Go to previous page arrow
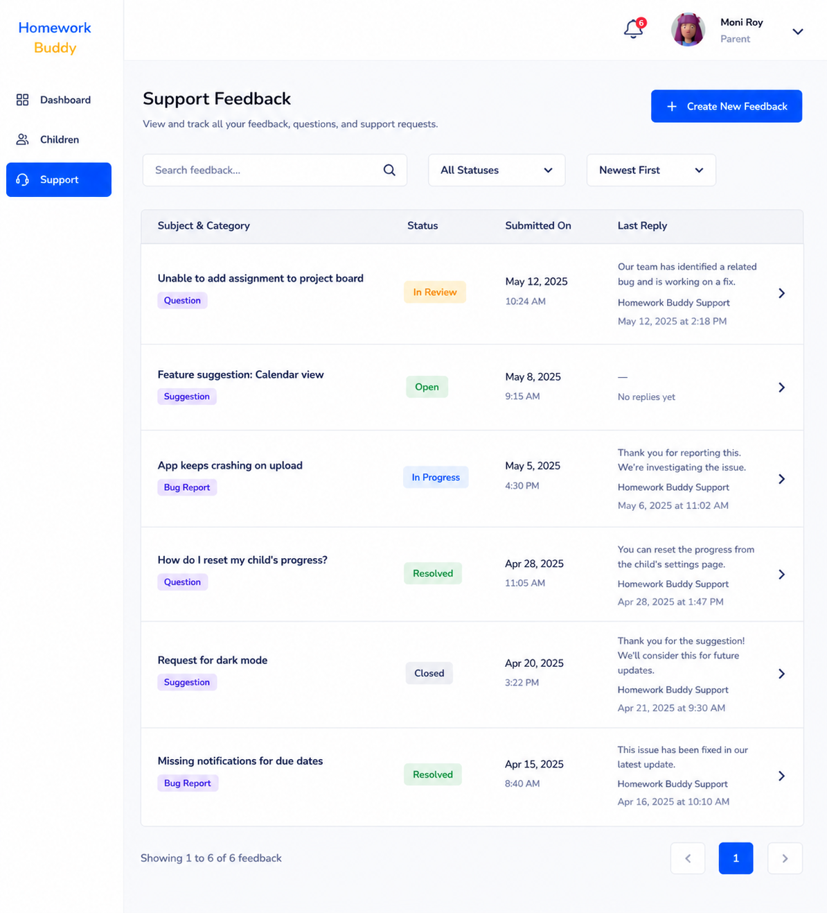Image resolution: width=827 pixels, height=913 pixels. coord(688,858)
